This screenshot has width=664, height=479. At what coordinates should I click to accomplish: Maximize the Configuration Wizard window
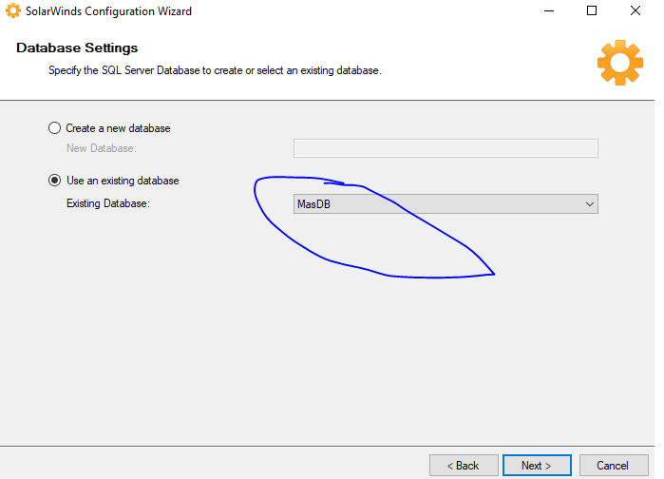(x=592, y=10)
